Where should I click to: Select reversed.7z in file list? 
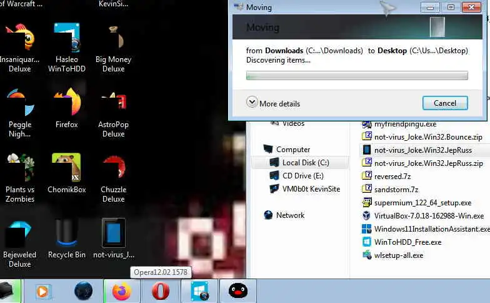(x=386, y=177)
